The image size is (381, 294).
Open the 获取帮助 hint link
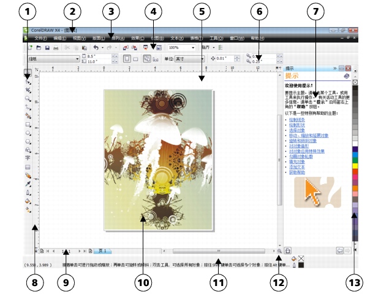(297, 172)
